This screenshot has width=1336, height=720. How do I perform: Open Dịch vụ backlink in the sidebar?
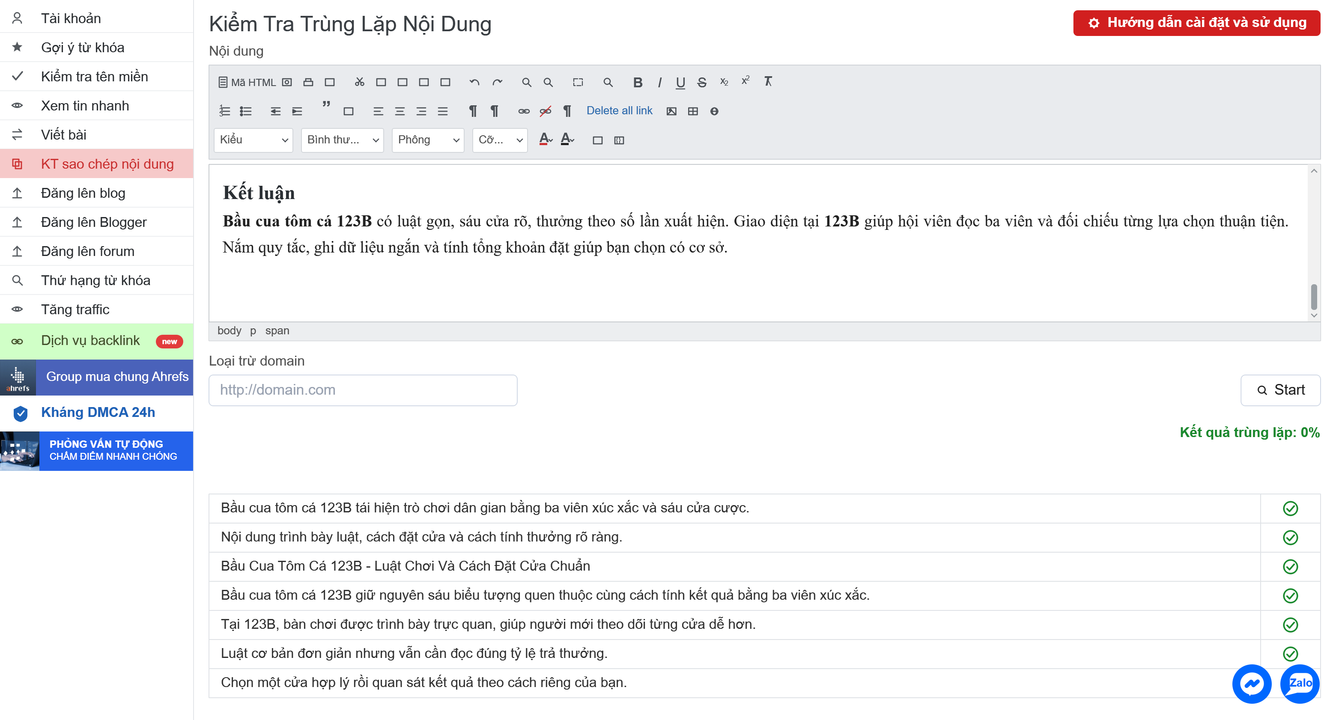click(x=96, y=341)
